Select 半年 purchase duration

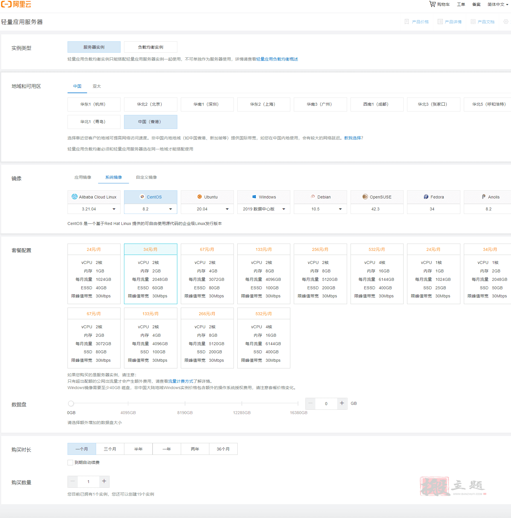click(x=138, y=449)
